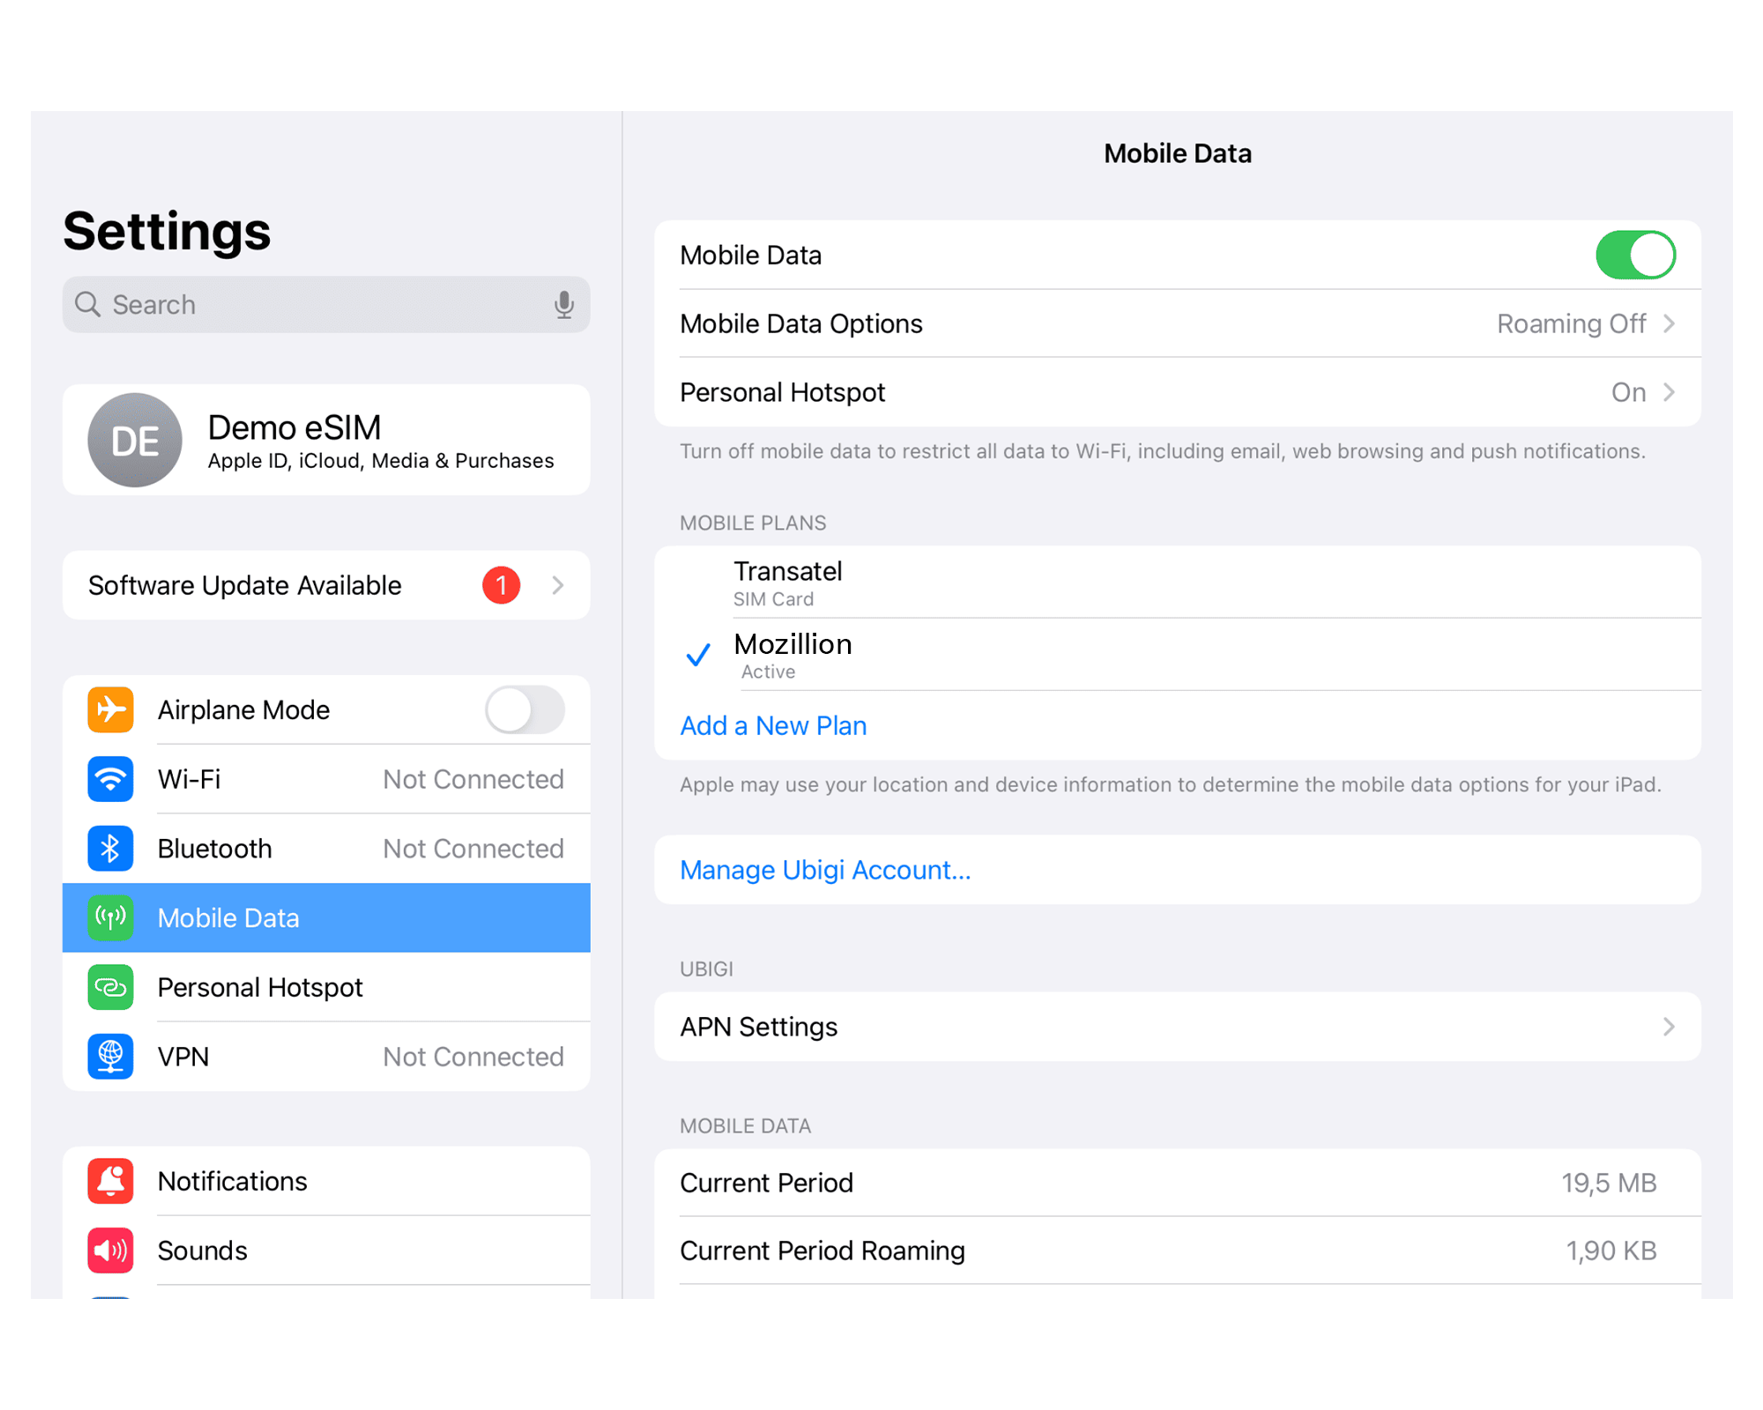
Task: Click the orange Airplane Mode icon
Action: [110, 709]
